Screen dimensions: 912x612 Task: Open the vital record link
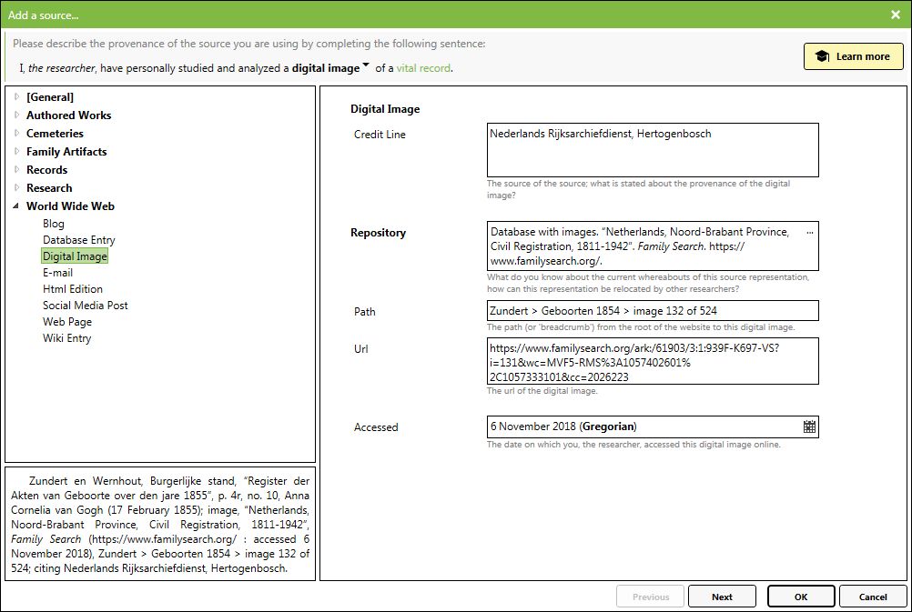(x=423, y=68)
